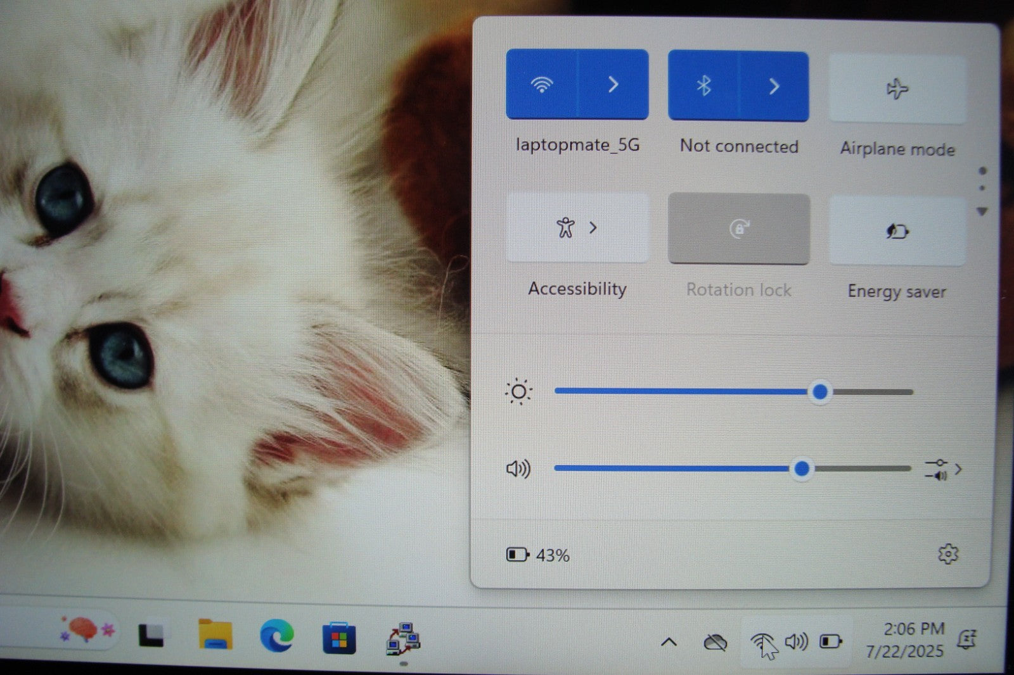Open the Accessibility options tile

pos(577,227)
